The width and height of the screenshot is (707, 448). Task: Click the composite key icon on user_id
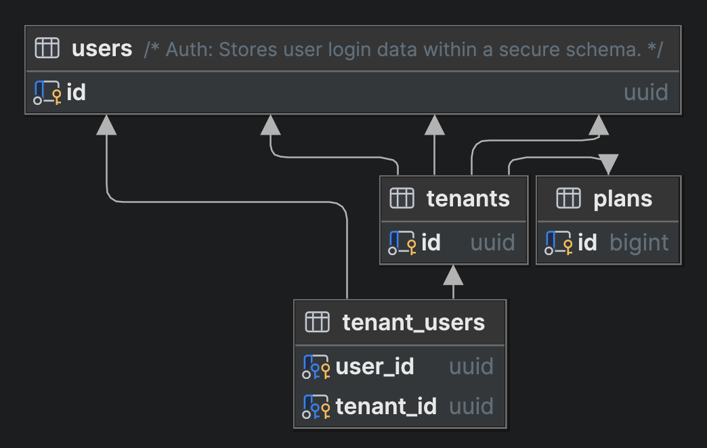316,366
